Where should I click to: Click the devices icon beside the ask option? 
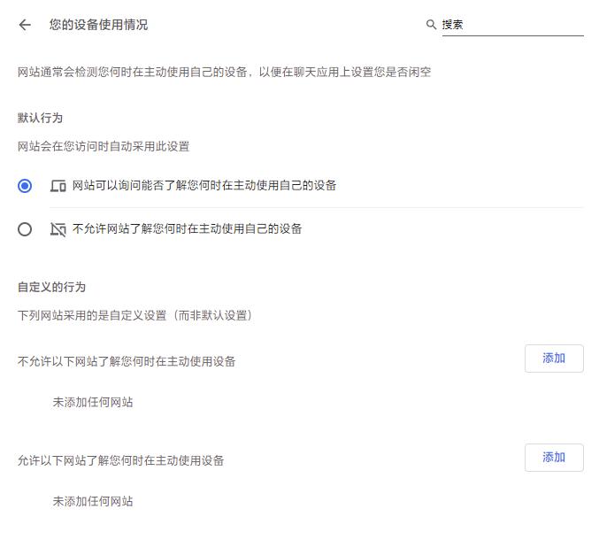tap(58, 186)
